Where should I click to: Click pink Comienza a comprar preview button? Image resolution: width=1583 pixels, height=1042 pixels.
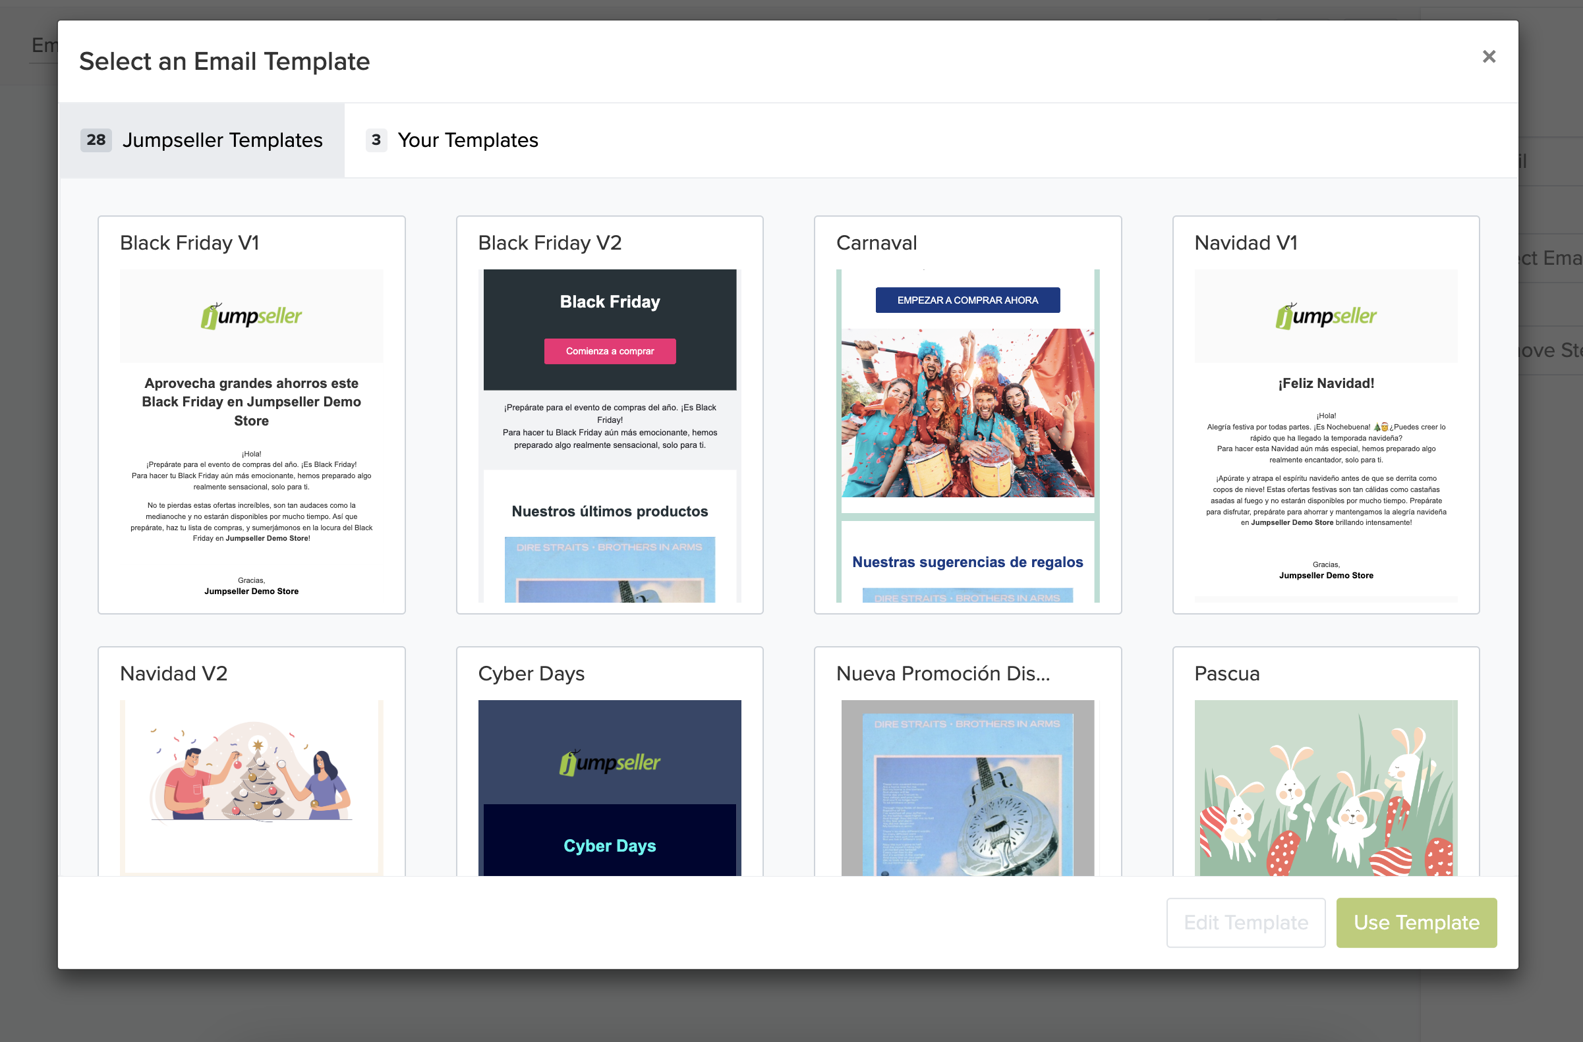609,351
